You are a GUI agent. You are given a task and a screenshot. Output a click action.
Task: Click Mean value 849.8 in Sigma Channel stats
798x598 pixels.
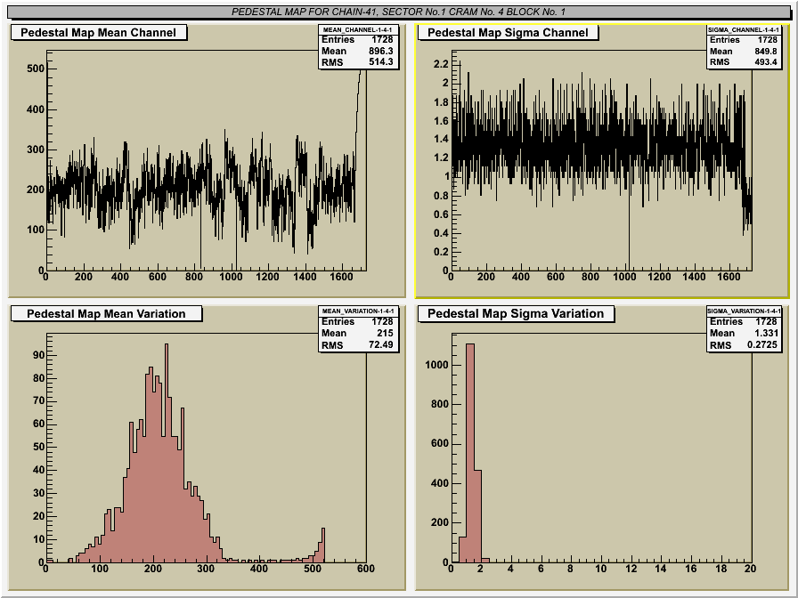pyautogui.click(x=765, y=51)
